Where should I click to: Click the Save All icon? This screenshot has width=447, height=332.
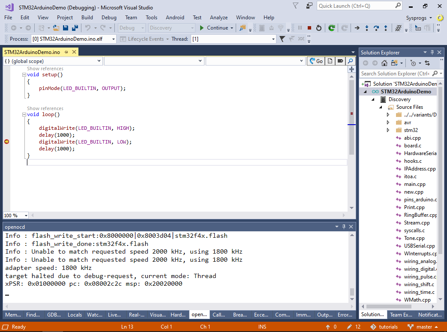(75, 28)
